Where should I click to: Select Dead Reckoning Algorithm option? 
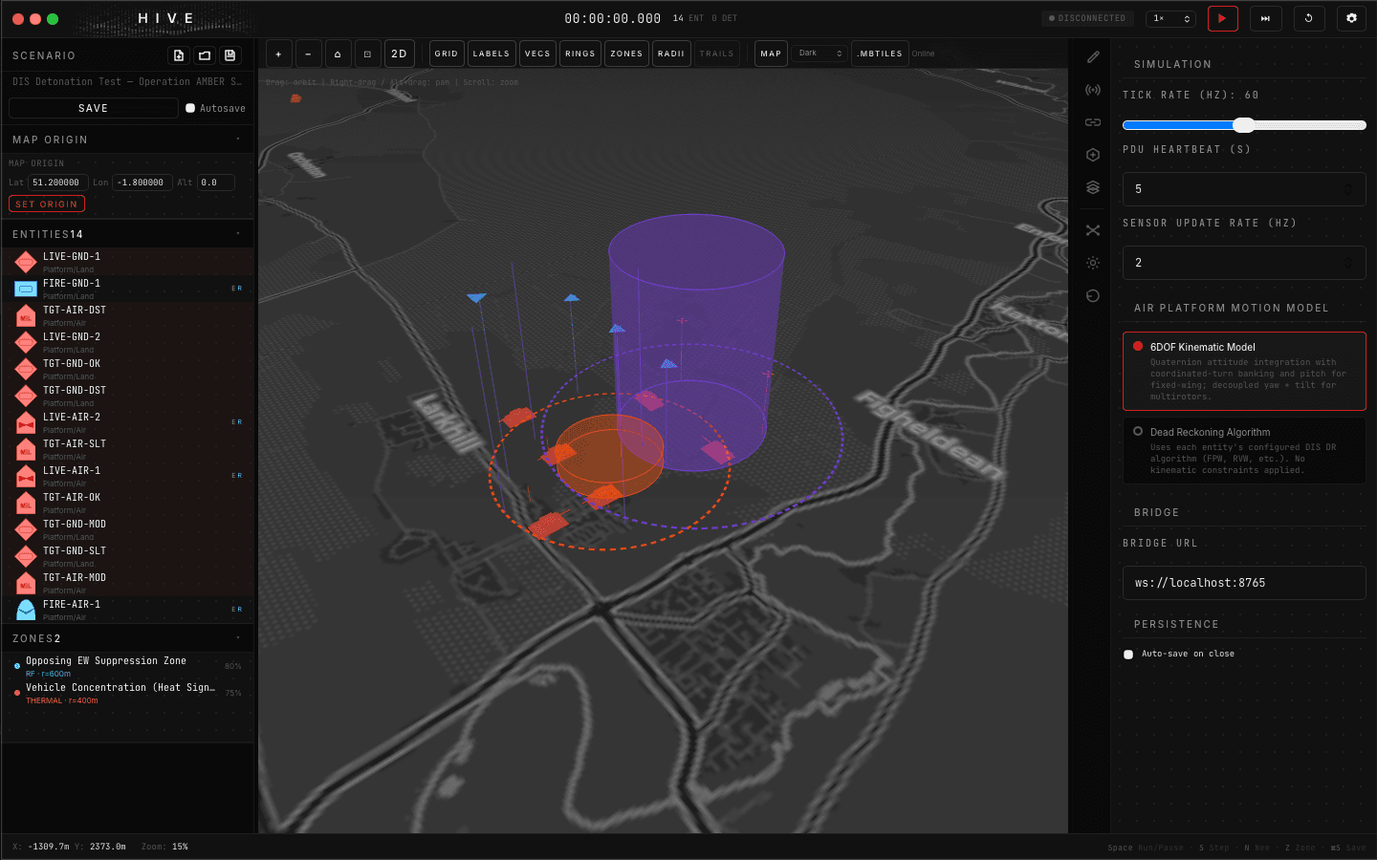tap(1244, 450)
